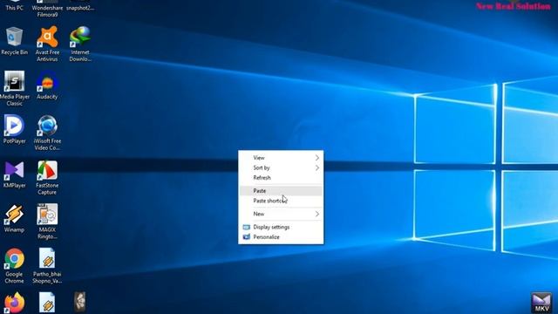Select the Wondershare Filmora9 icon
The image size is (558, 314).
click(x=47, y=8)
